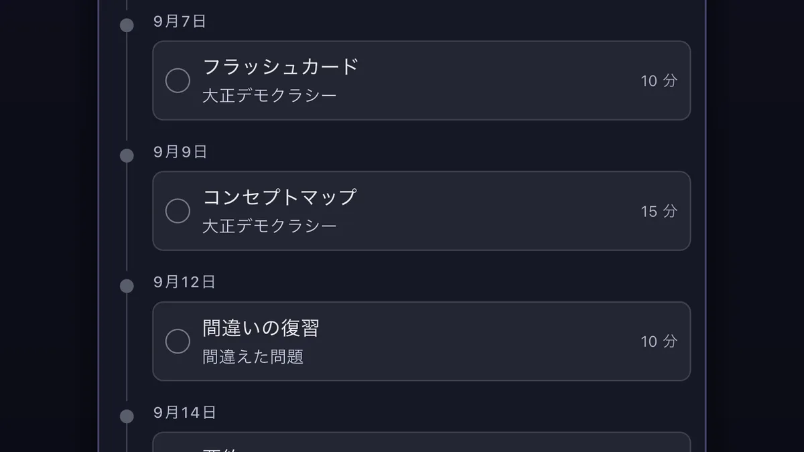The image size is (804, 452).
Task: Click 大正デモクラシー subtitle under フラッシュカード
Action: (269, 96)
